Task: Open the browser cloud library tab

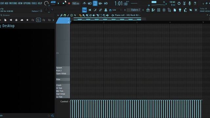Action: click(x=22, y=20)
